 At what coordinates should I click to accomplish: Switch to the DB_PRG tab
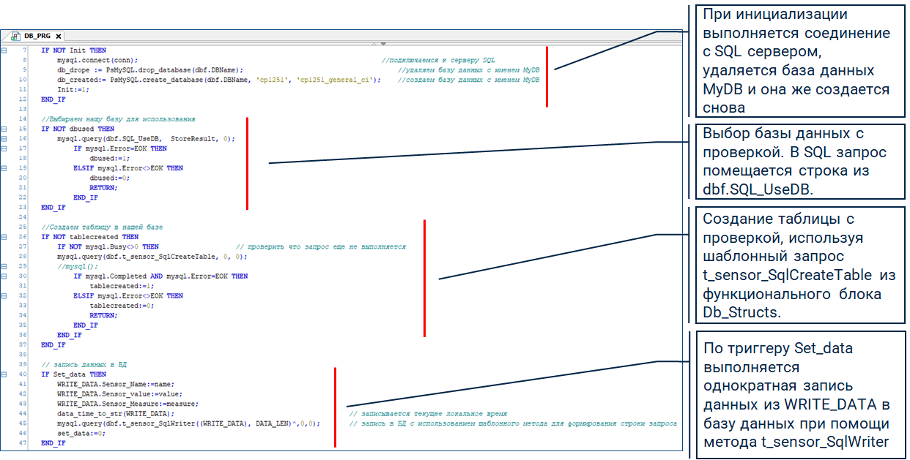point(37,36)
